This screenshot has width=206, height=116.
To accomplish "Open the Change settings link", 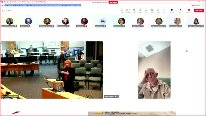I will pyautogui.click(x=195, y=5).
